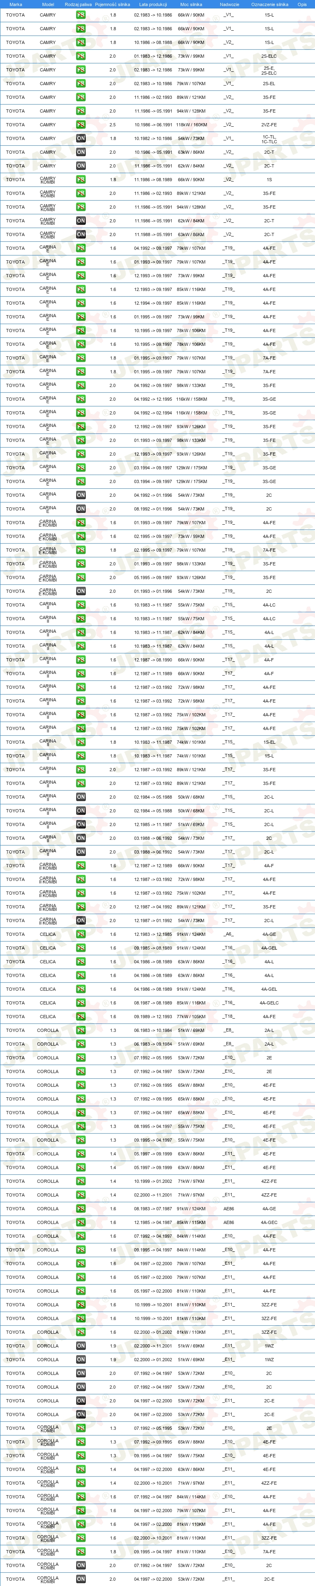Viewport: 315px width, 1586px height.
Task: Click petrol icon in Carina II Kombi 4A-F row
Action: [81, 866]
